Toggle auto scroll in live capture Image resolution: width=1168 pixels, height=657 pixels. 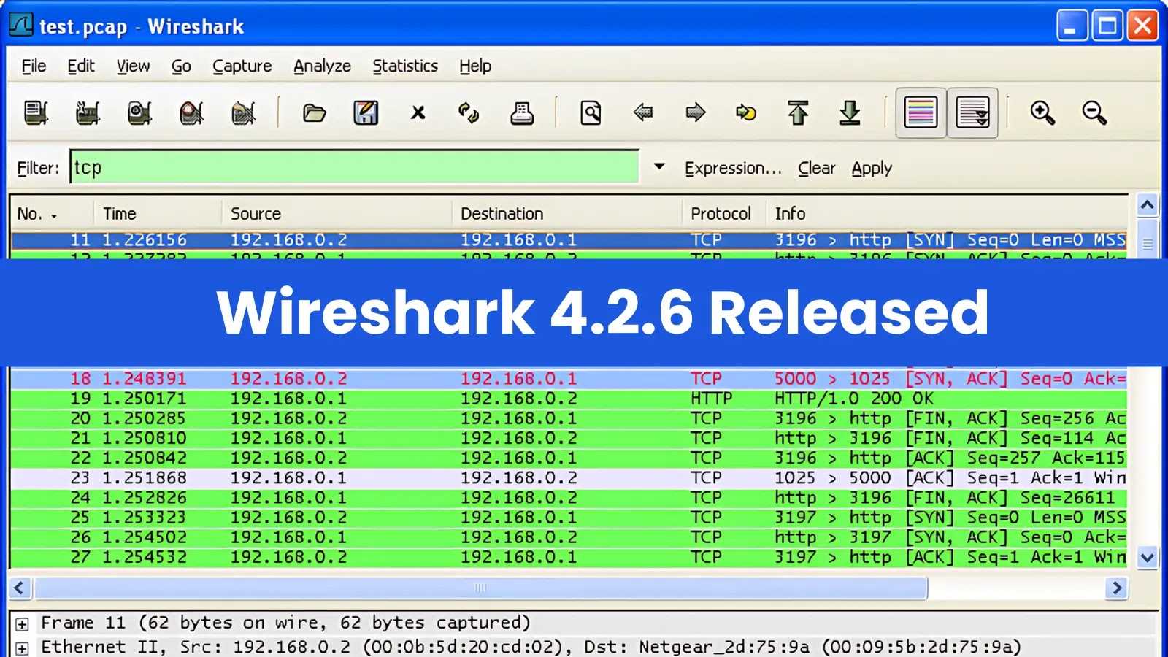coord(972,113)
